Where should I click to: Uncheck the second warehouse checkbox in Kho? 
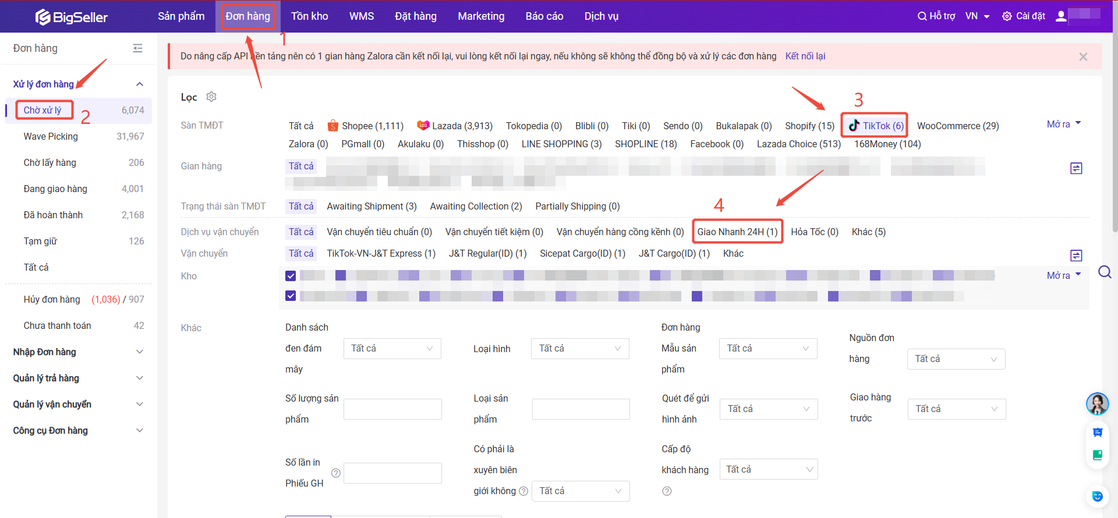[291, 296]
